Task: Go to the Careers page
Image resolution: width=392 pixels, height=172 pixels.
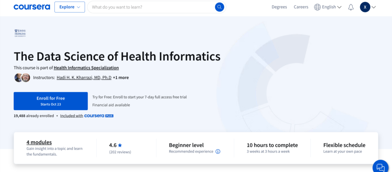Action: pyautogui.click(x=301, y=7)
